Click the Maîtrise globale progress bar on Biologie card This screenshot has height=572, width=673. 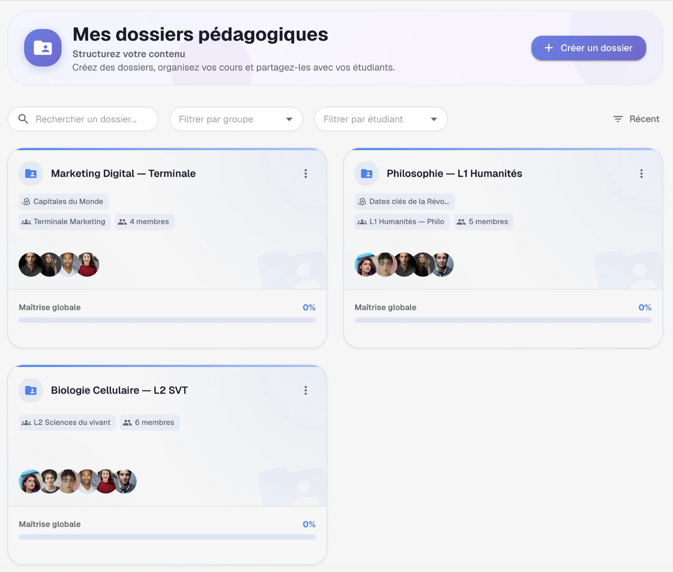coord(166,537)
